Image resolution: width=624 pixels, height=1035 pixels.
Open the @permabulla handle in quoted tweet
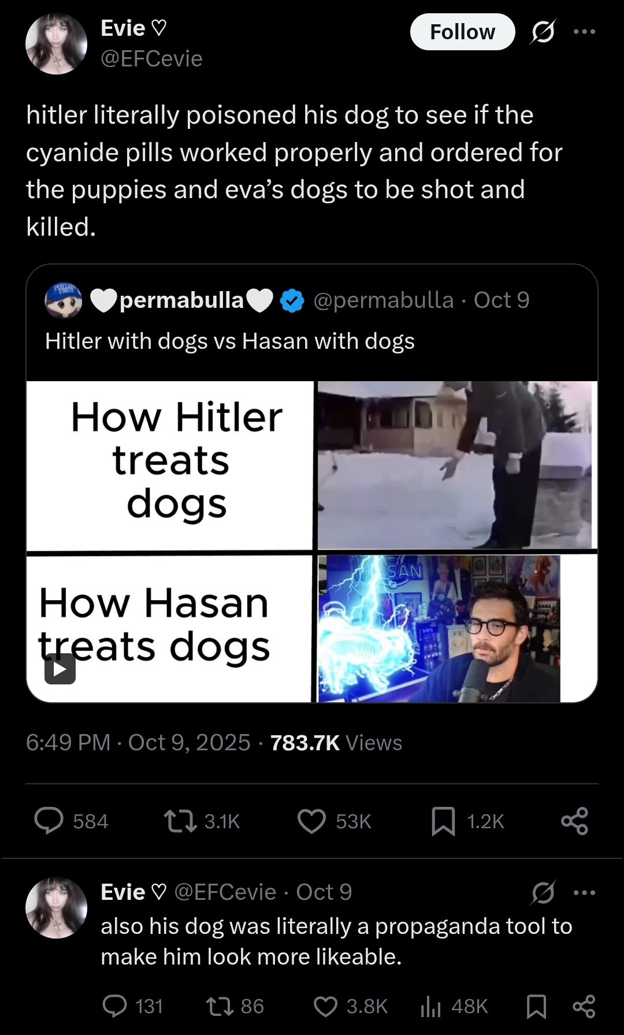383,300
